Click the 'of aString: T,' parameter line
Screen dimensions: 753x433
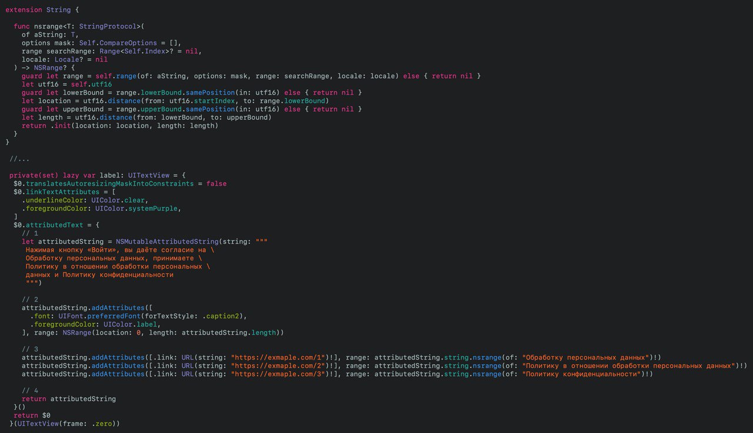[50, 35]
